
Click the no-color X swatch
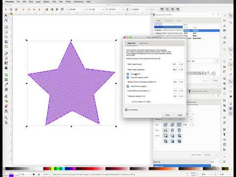[4, 169]
